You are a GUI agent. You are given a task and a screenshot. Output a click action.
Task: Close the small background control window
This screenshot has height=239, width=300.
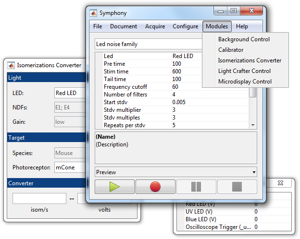point(281,183)
